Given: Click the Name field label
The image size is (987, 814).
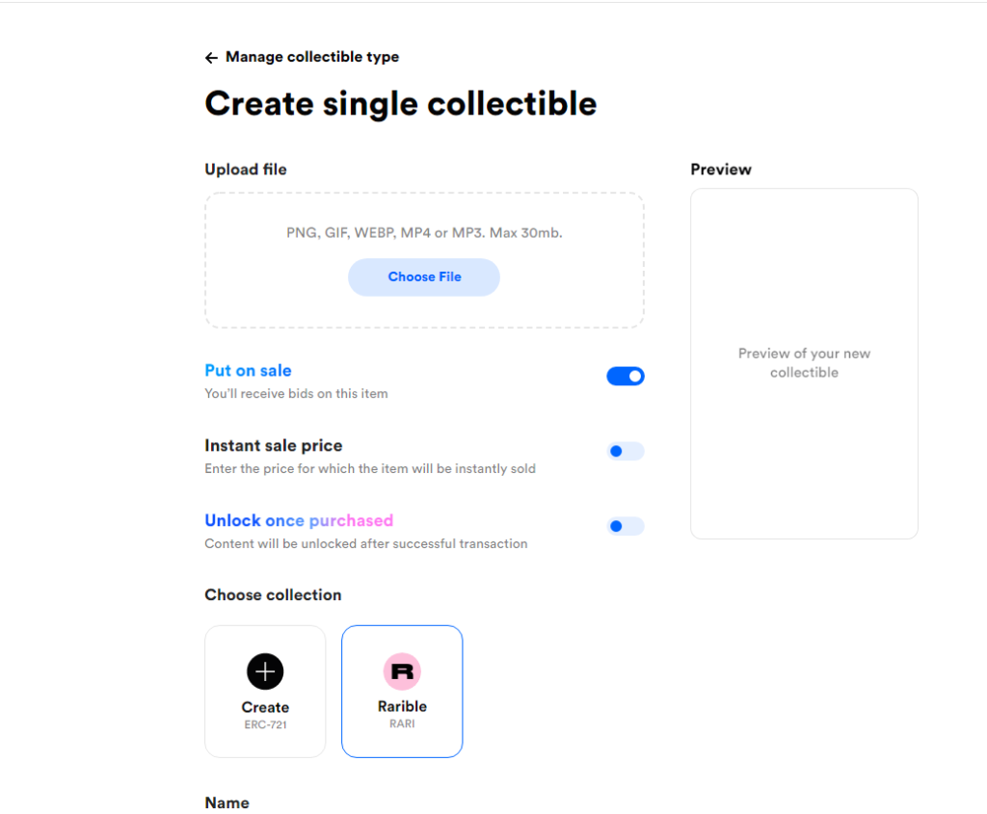Looking at the screenshot, I should [x=227, y=802].
